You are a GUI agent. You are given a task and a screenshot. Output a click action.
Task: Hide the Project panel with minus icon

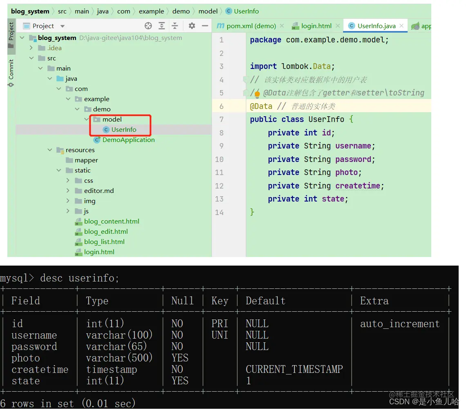click(x=205, y=26)
